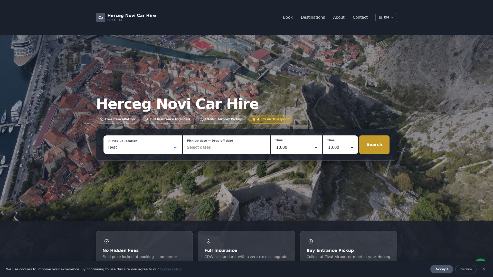Click the 10-Min Airport Pickup clock icon
This screenshot has height=277, width=493.
click(202, 119)
